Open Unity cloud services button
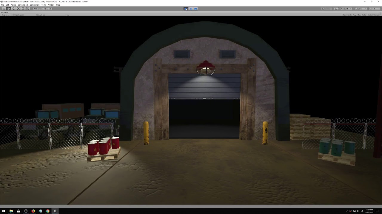 (336, 9)
